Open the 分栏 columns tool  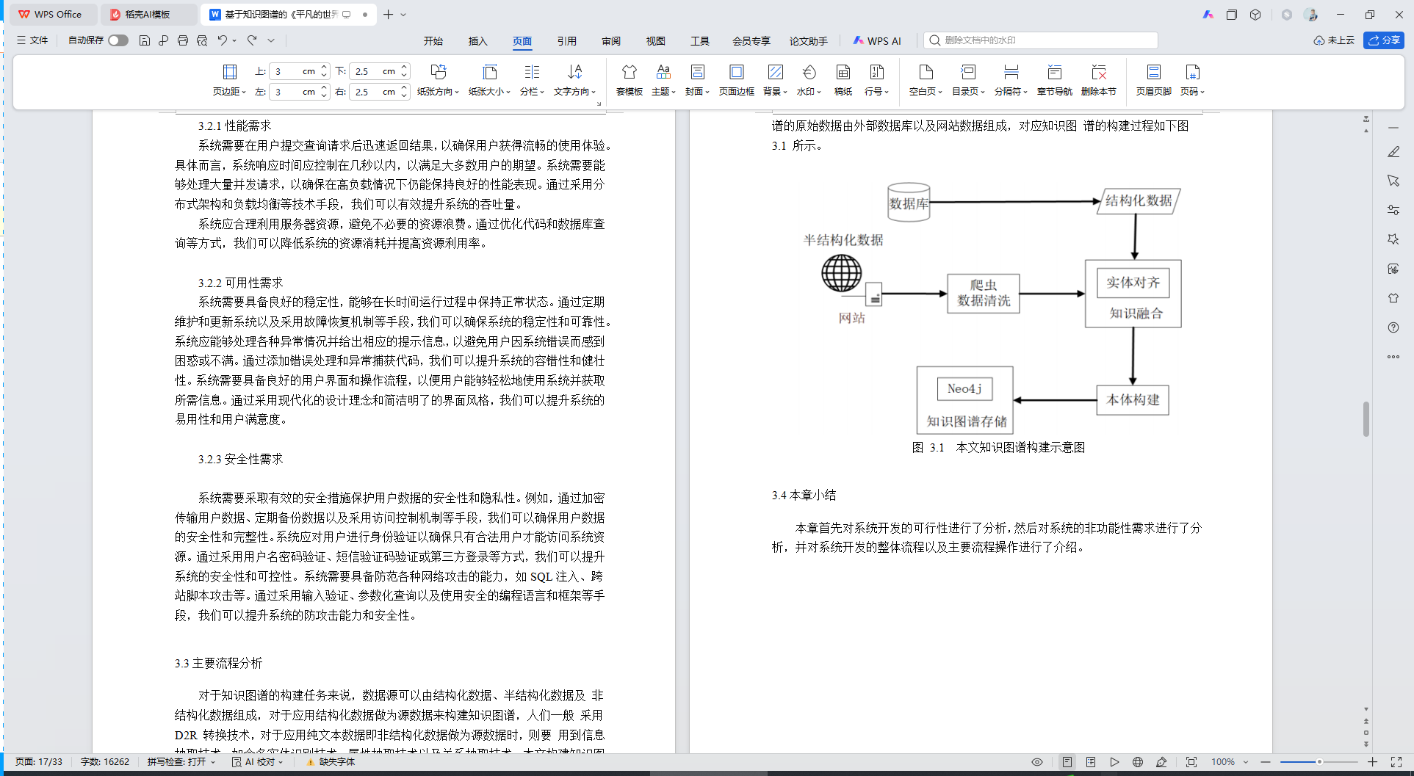tap(532, 79)
